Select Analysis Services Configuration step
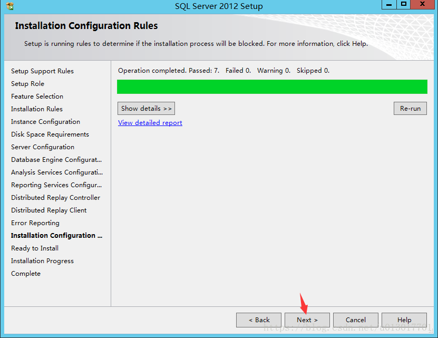This screenshot has height=338, width=438. pos(57,172)
